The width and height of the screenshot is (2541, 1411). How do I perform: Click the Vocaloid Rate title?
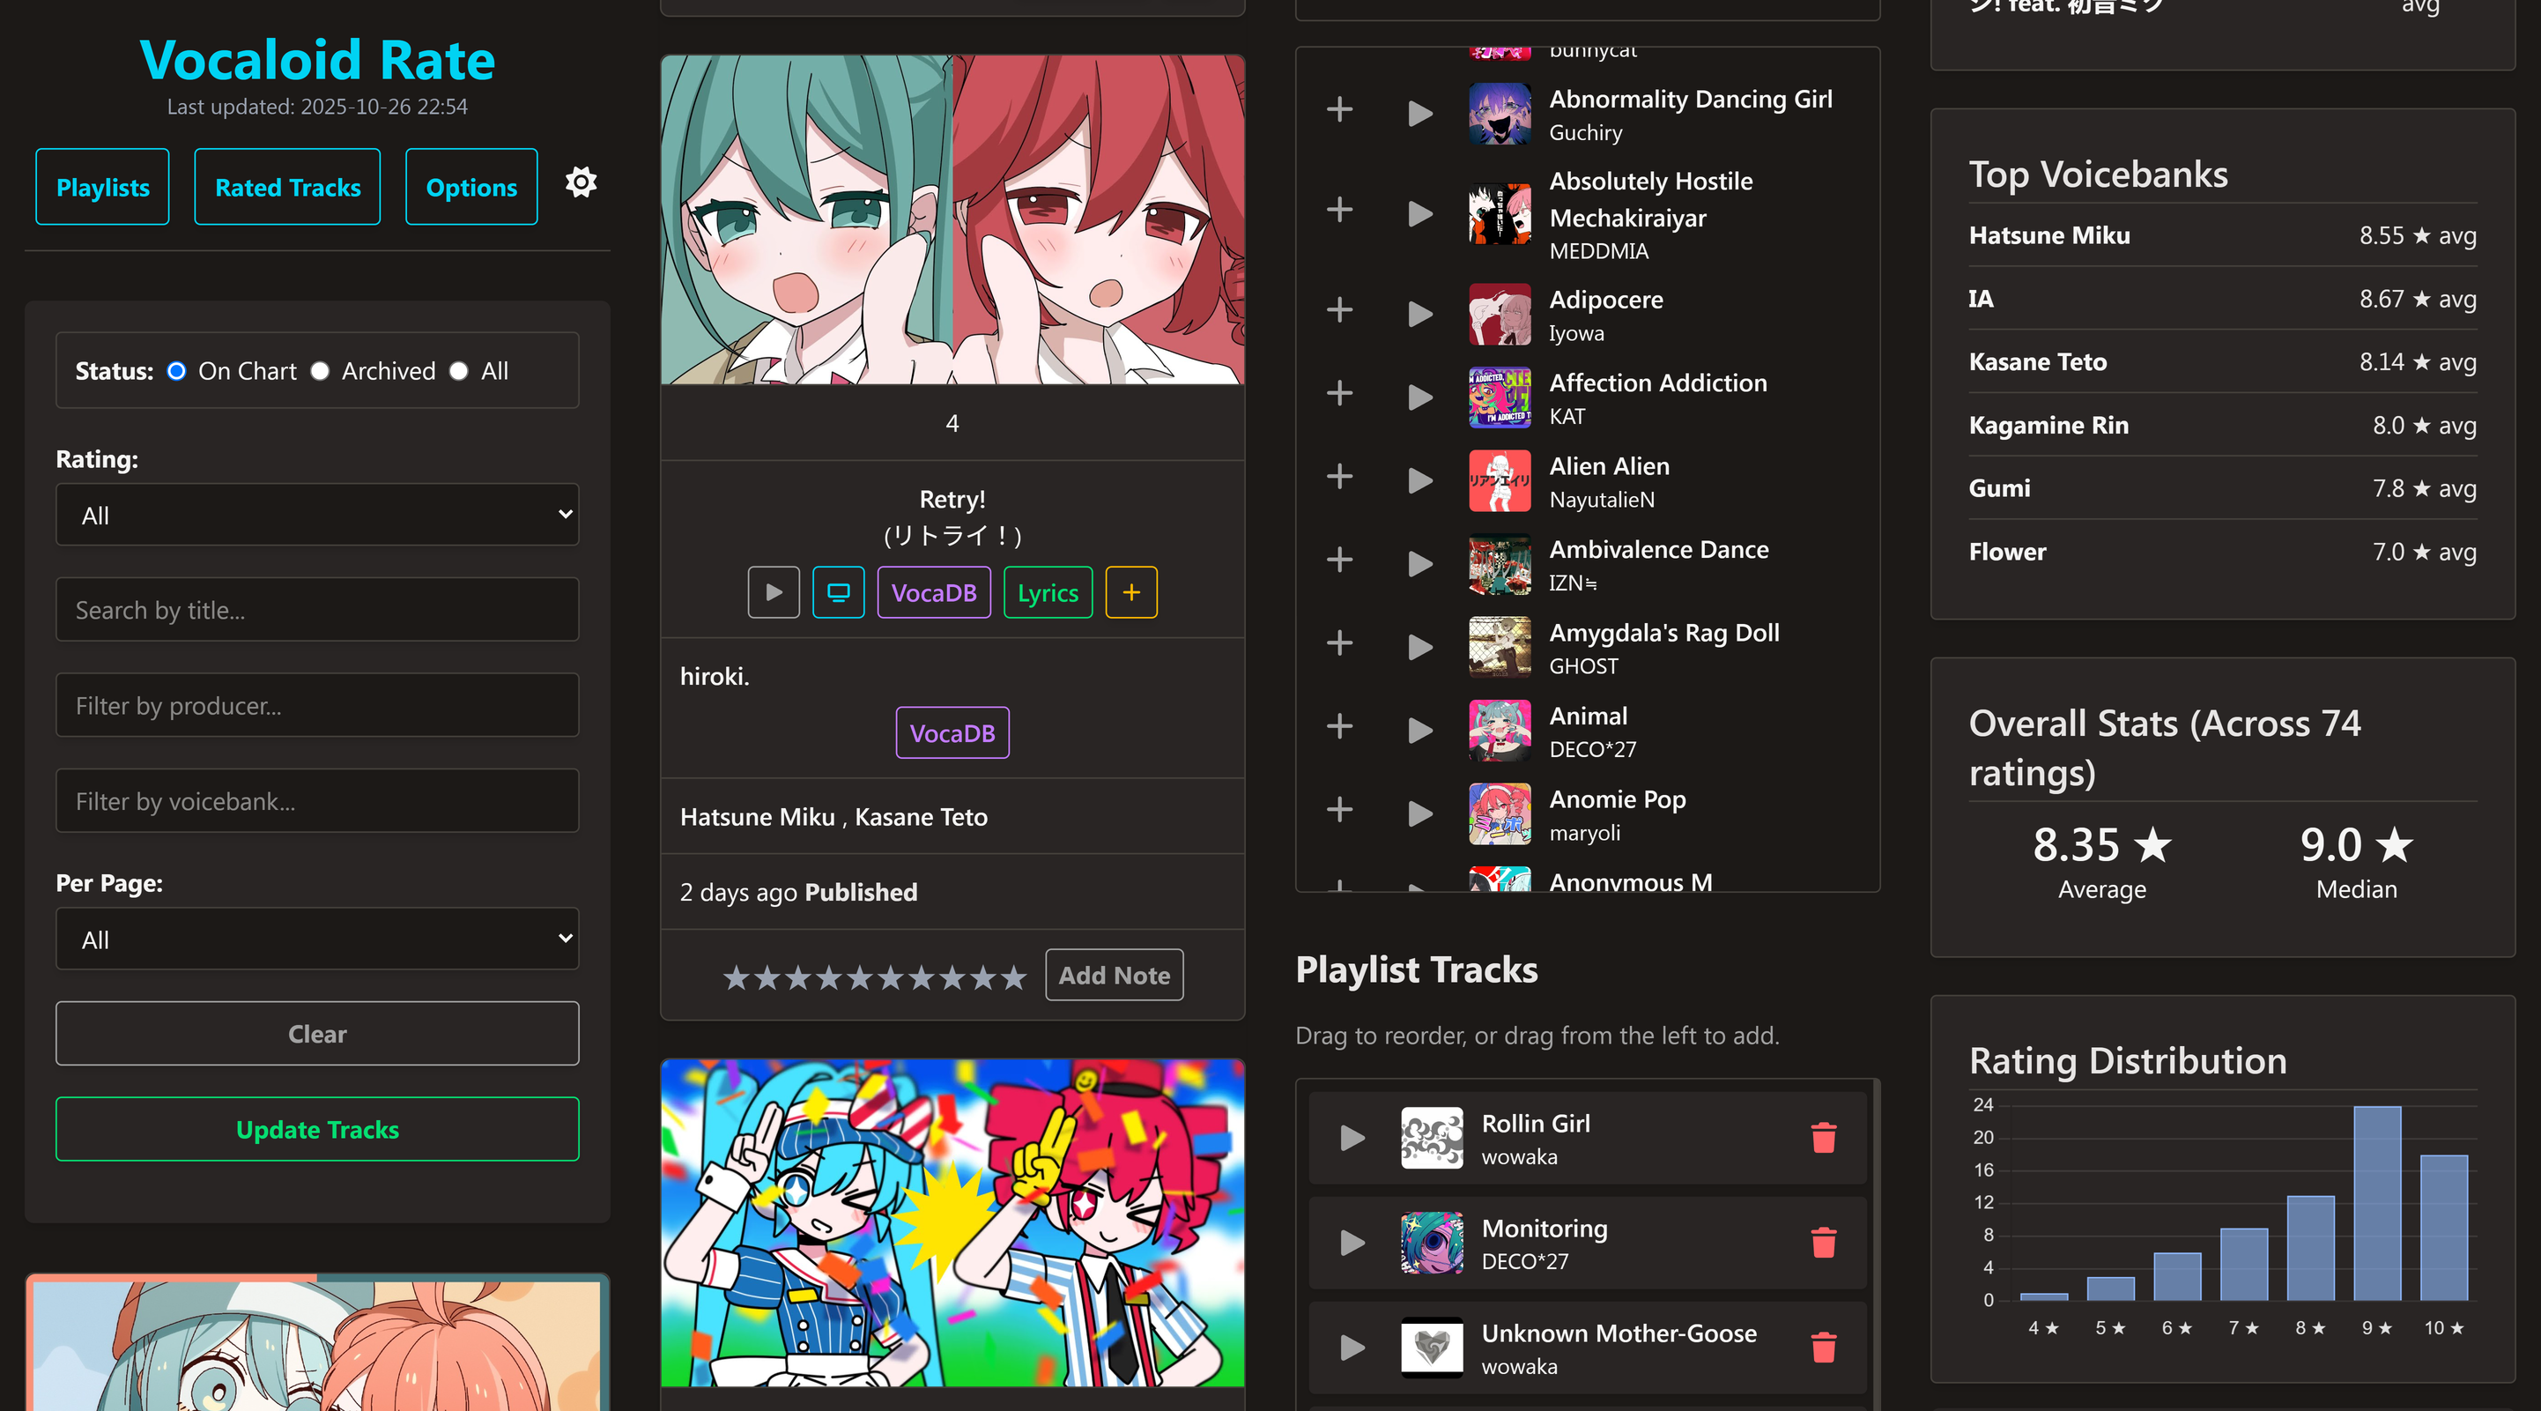316,59
